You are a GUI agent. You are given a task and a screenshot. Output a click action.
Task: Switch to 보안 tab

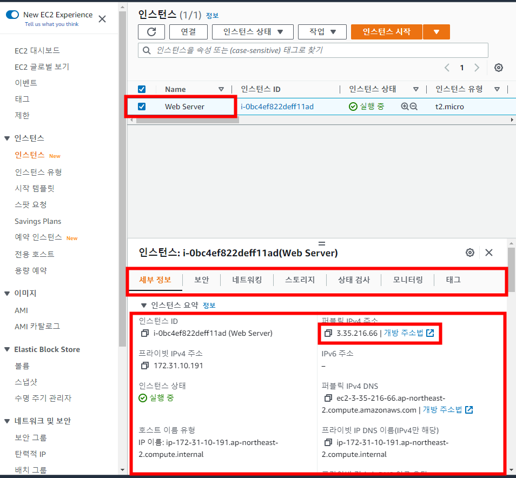pyautogui.click(x=201, y=280)
